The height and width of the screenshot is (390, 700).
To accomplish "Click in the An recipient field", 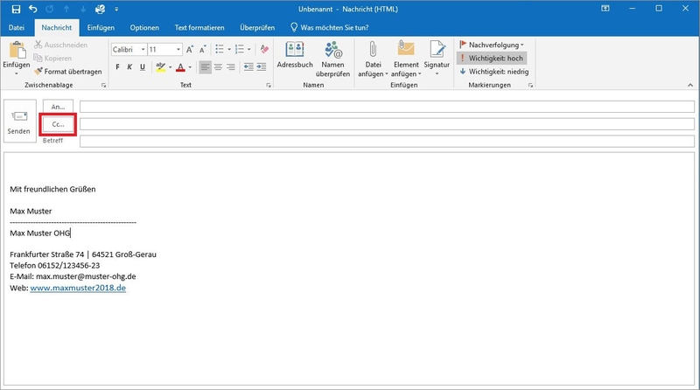I will pos(387,106).
